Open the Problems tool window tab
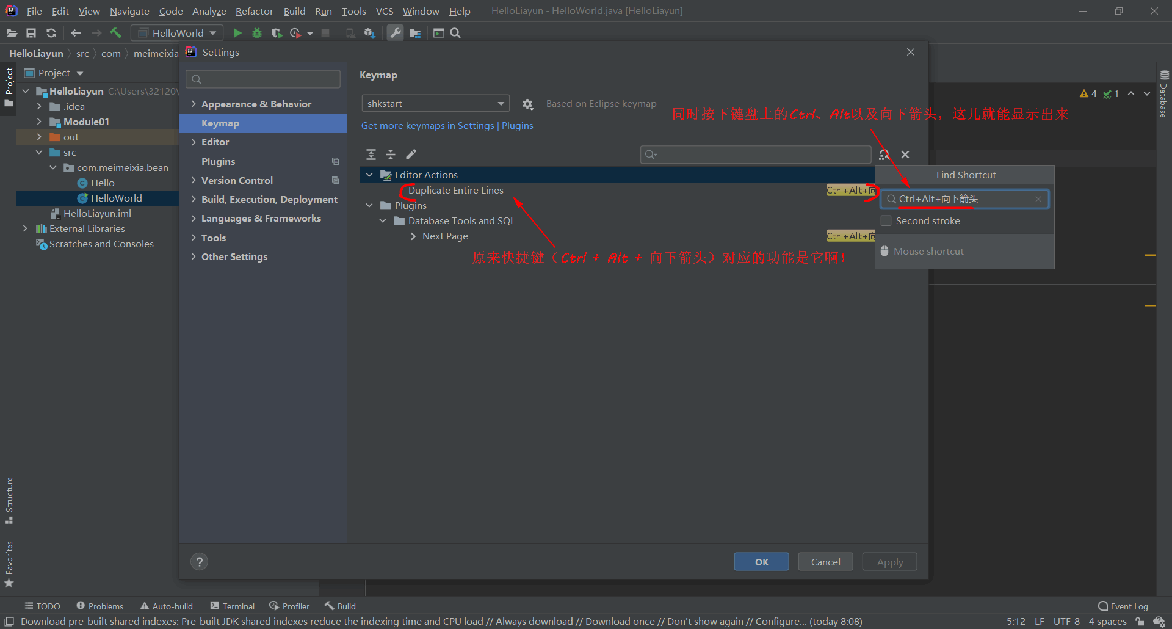1172x629 pixels. [x=99, y=606]
